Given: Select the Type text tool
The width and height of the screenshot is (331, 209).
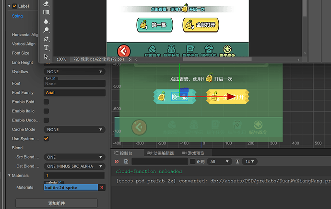Looking at the screenshot, I should coord(46,48).
